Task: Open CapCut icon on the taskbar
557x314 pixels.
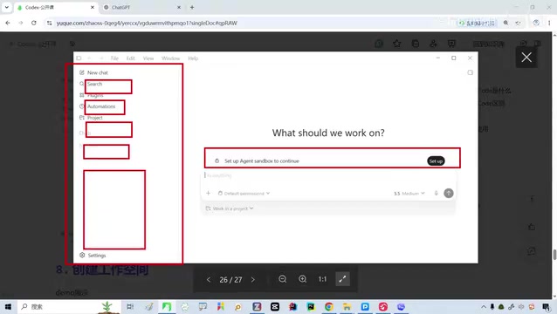Action: click(275, 306)
